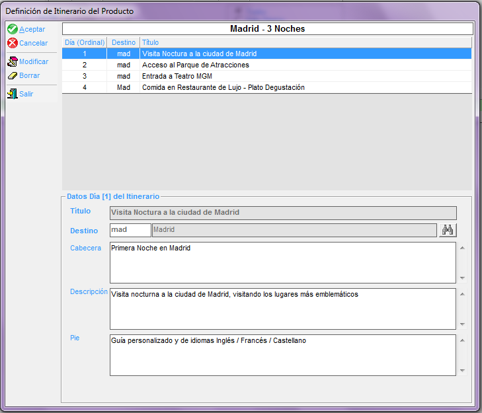Image resolution: width=482 pixels, height=413 pixels.
Task: Click the Madrid destination name field
Action: tap(294, 230)
